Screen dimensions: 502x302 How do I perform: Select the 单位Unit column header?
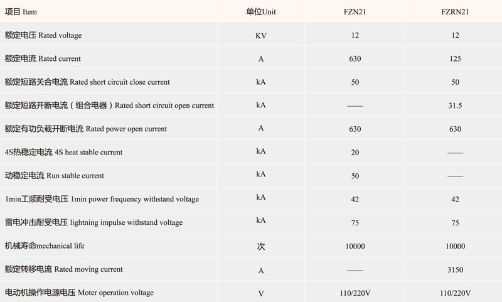(260, 12)
